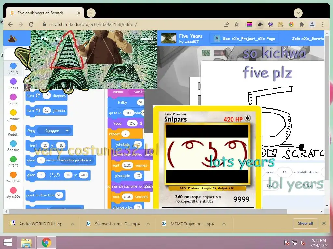Open a new browser tab
This screenshot has height=249, width=333.
click(91, 13)
